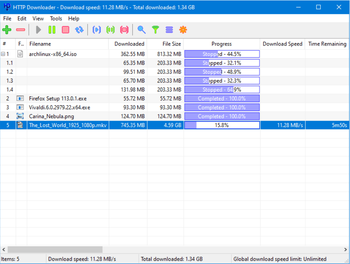Click status bar Download speed: 11.28 MB/s
This screenshot has height=264, width=350.
click(82, 259)
